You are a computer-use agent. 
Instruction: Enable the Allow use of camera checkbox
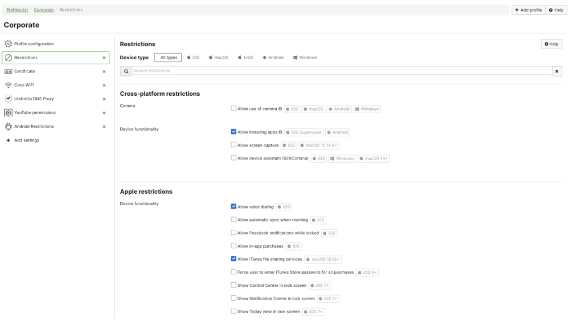[234, 109]
